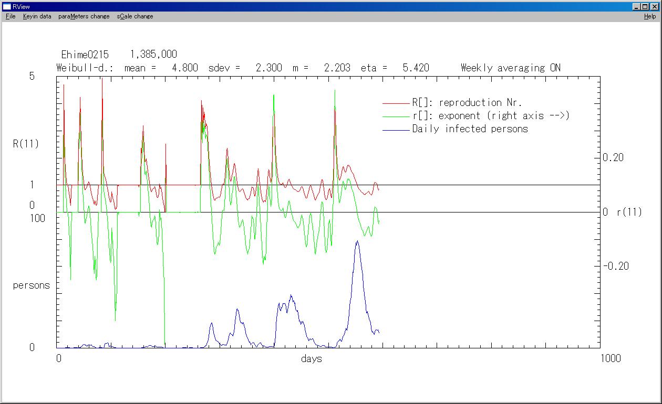Minimize the RView window
The width and height of the screenshot is (662, 404).
coord(637,7)
